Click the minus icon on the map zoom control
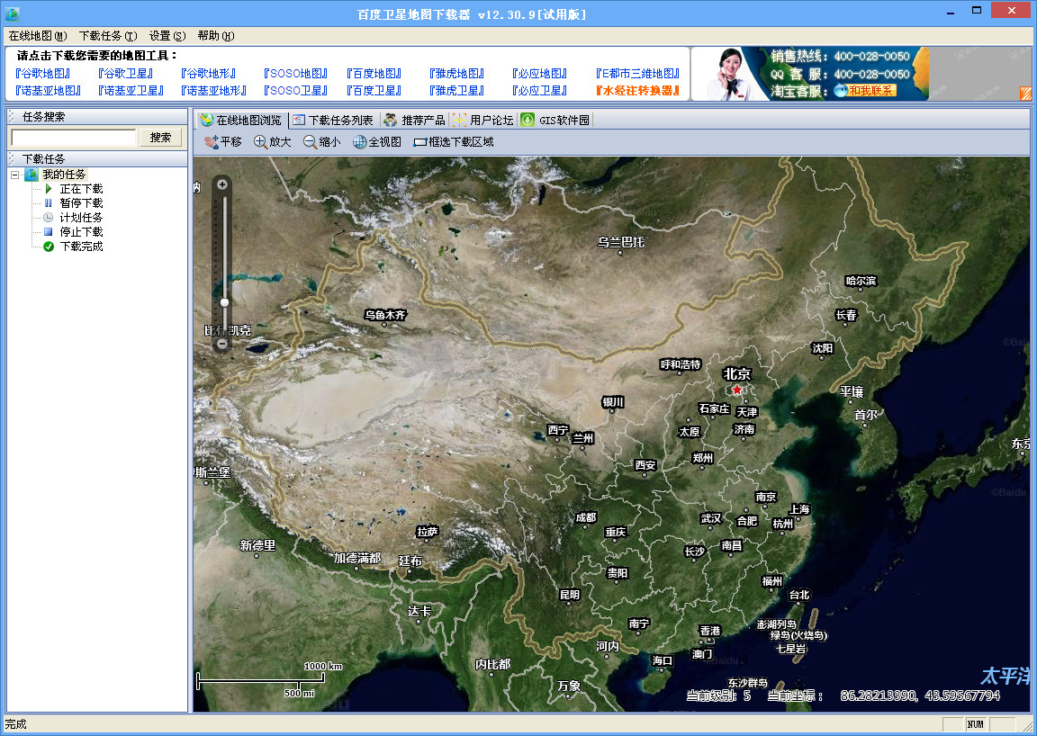This screenshot has height=736, width=1037. point(221,343)
